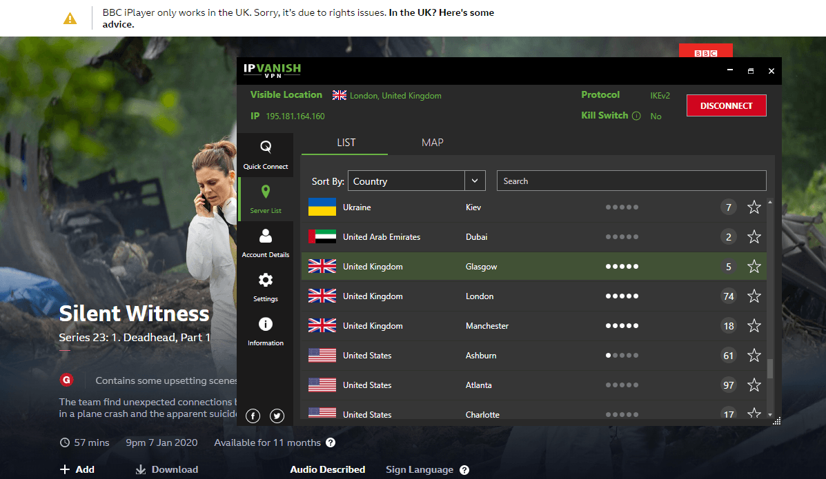Screen dimensions: 826x479
Task: Expand Atlanta server count badge 97
Action: coord(729,385)
